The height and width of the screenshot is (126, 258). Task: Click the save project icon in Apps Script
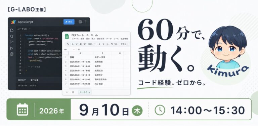80,22
